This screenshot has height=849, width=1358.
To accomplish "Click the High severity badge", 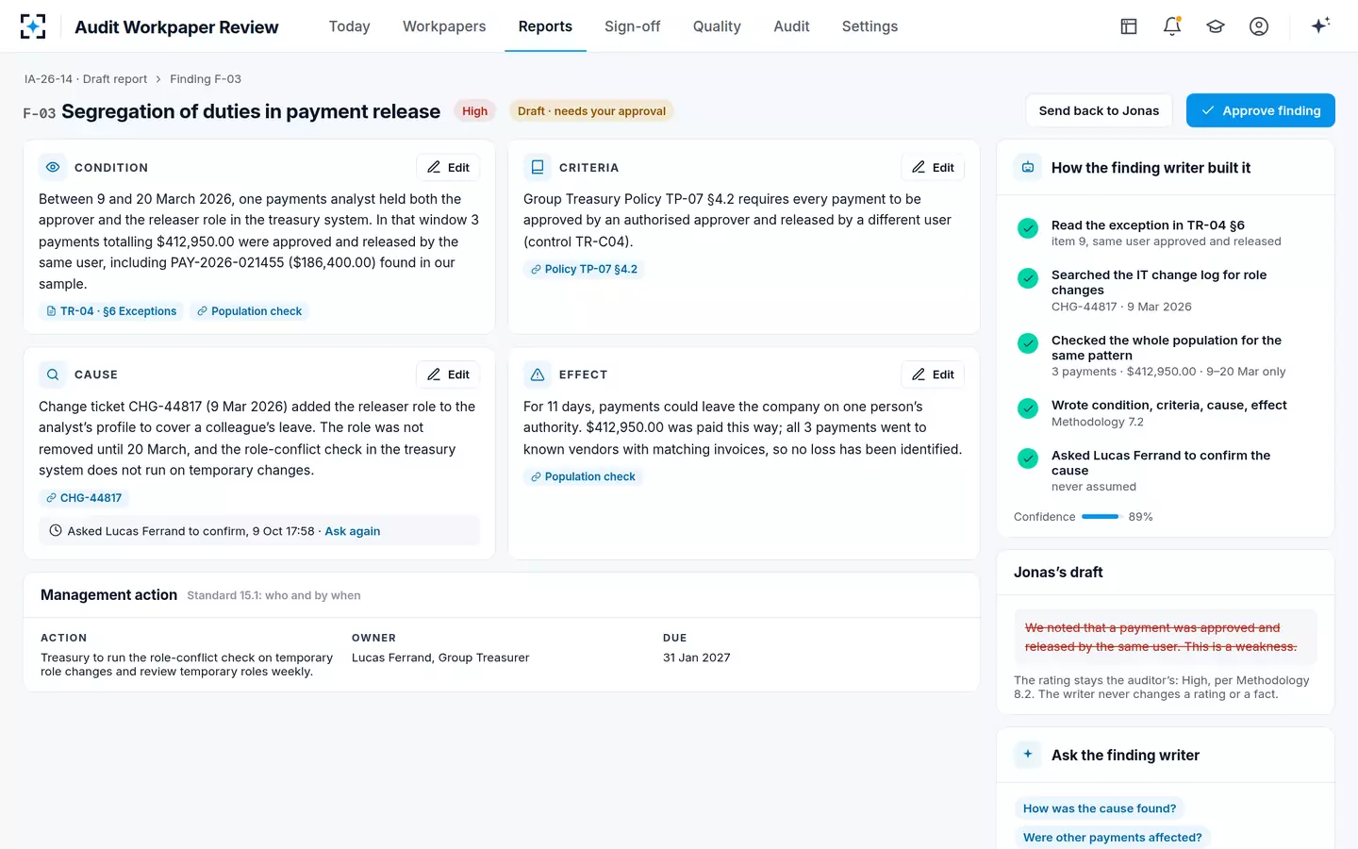I will tap(474, 110).
